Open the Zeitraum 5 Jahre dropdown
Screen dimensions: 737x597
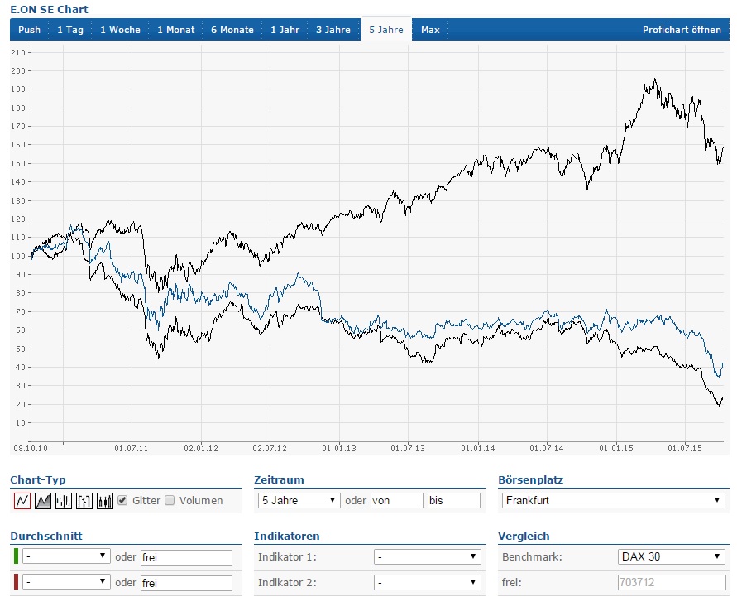coord(299,500)
